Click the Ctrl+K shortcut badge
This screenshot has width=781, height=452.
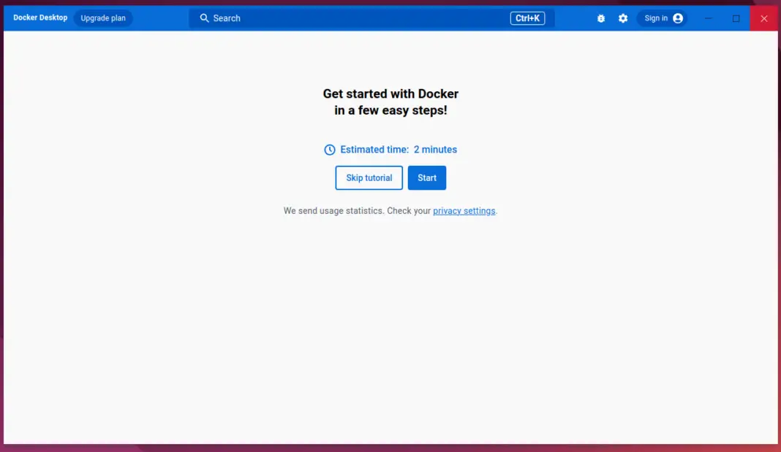(528, 18)
